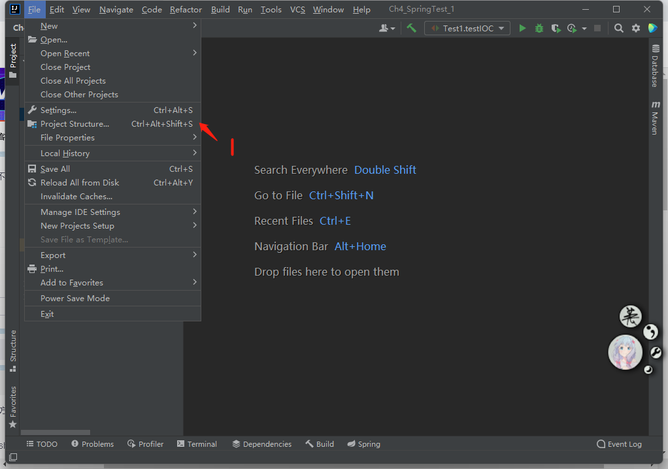Run Test1.testIOC with the green play icon

pos(522,28)
